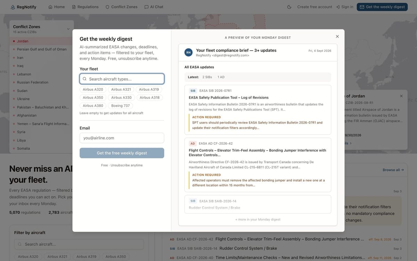Open EASA Safety Publication Tool preview card title

point(229,97)
